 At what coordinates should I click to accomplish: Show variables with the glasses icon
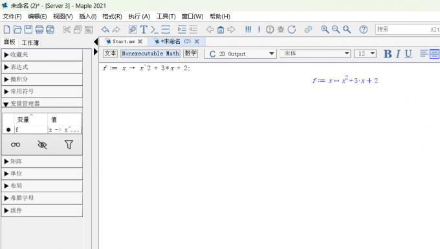(x=16, y=144)
